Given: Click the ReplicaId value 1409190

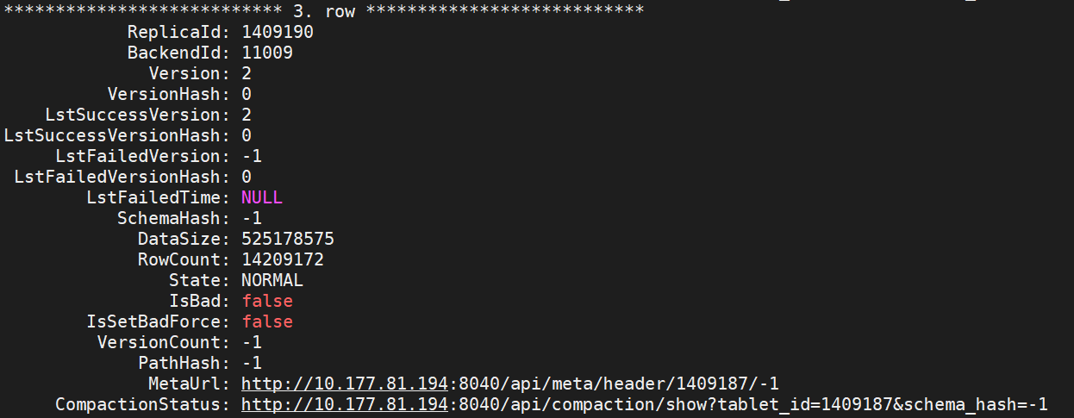Looking at the screenshot, I should 278,32.
